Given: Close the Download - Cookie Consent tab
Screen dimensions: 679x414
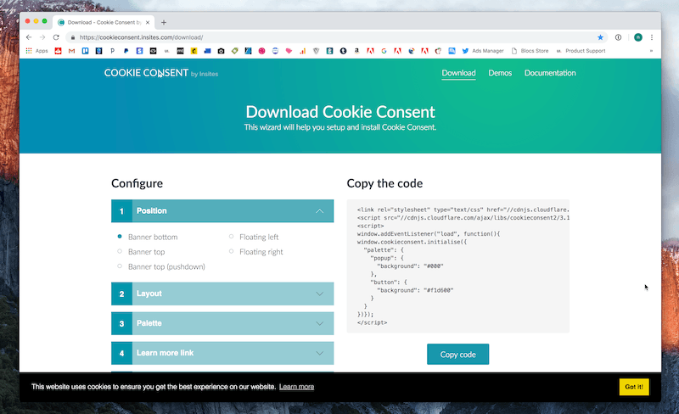Looking at the screenshot, I should click(148, 23).
